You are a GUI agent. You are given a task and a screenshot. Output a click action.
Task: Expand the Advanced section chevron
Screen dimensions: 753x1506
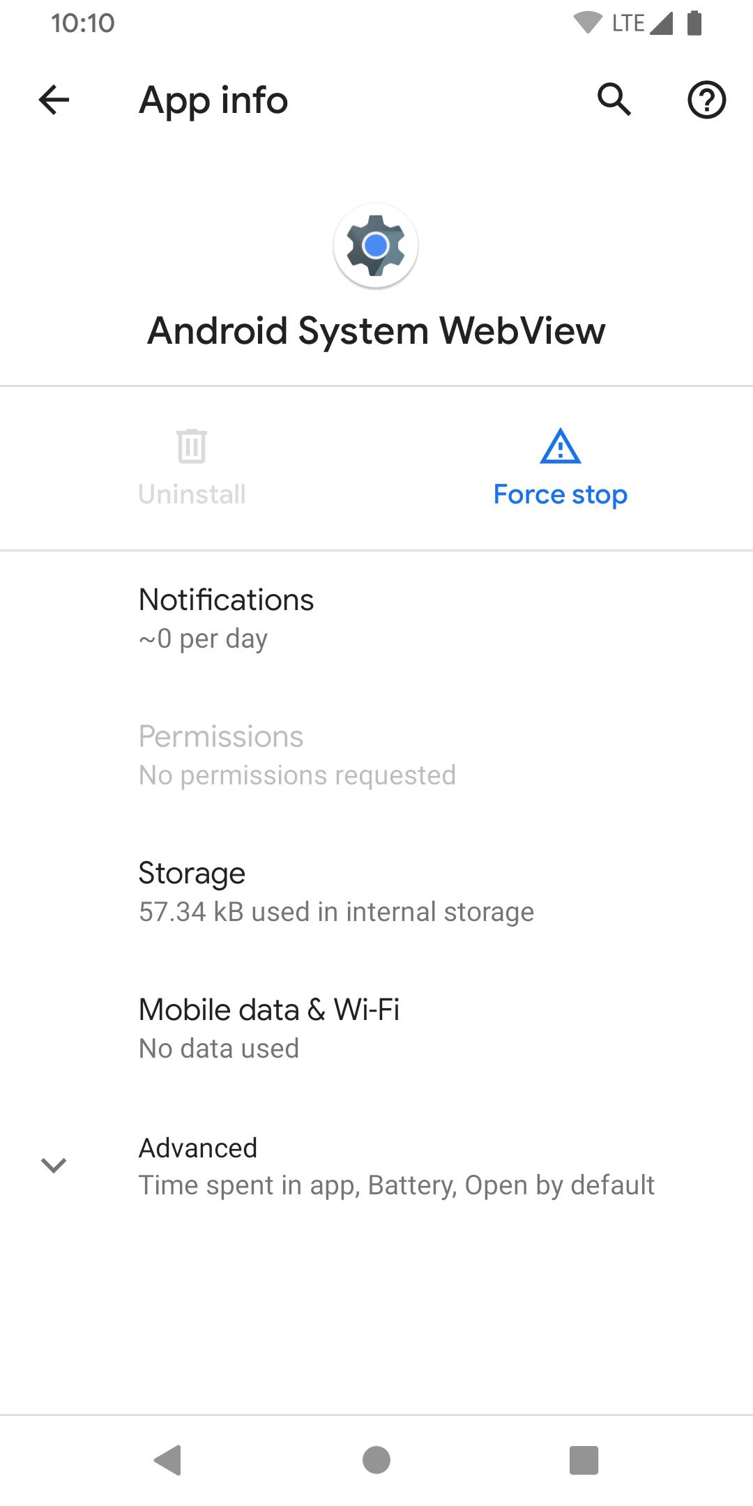54,1165
